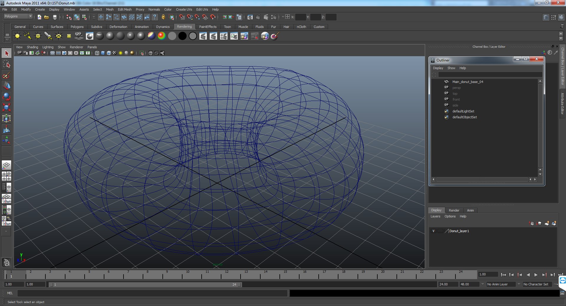This screenshot has height=306, width=566.
Task: Open a scene with folder icon
Action: [x=47, y=17]
